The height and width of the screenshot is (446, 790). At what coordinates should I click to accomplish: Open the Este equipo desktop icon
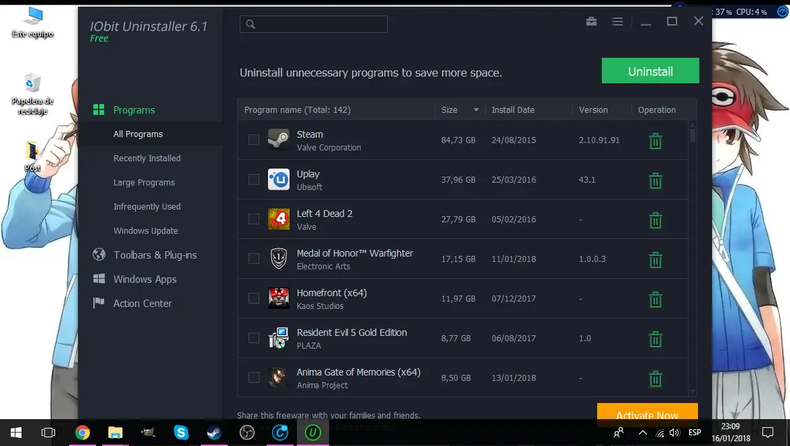coord(33,23)
